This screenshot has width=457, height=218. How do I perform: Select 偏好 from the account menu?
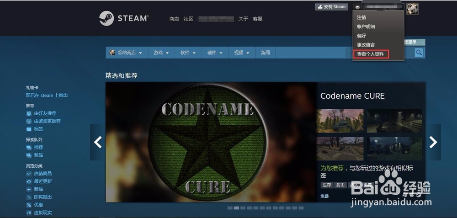[361, 36]
